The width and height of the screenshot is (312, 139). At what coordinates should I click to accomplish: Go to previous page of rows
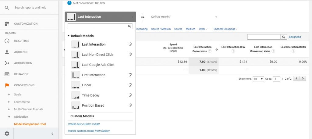coord(296,79)
